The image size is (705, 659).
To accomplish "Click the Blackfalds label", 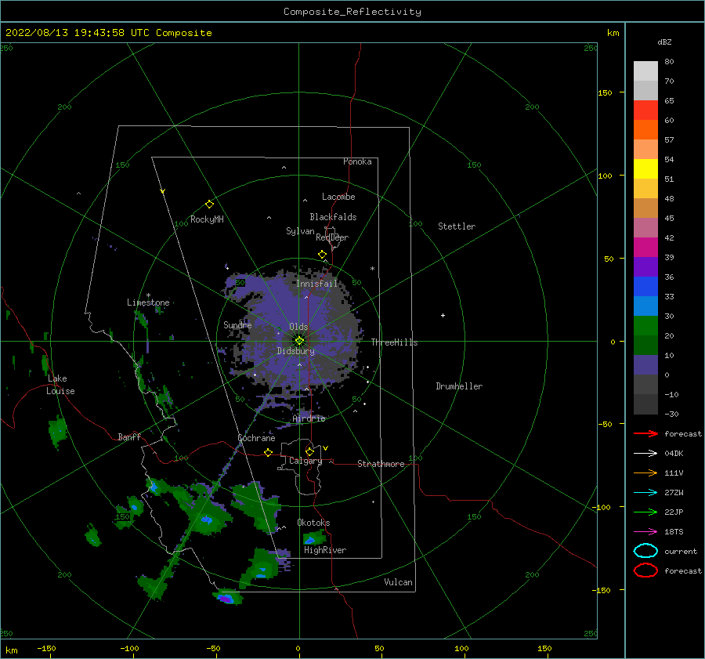I will (x=333, y=217).
